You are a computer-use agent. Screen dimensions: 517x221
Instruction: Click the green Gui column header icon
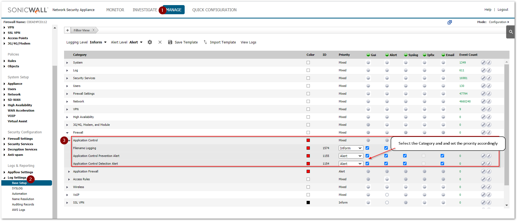[x=368, y=55]
